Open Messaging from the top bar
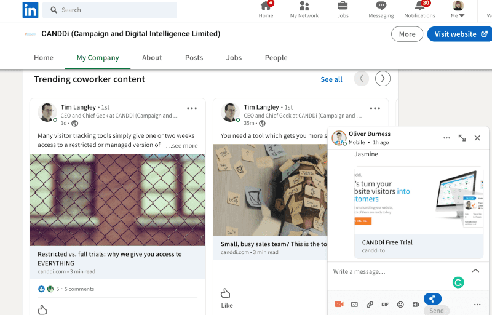 381,10
